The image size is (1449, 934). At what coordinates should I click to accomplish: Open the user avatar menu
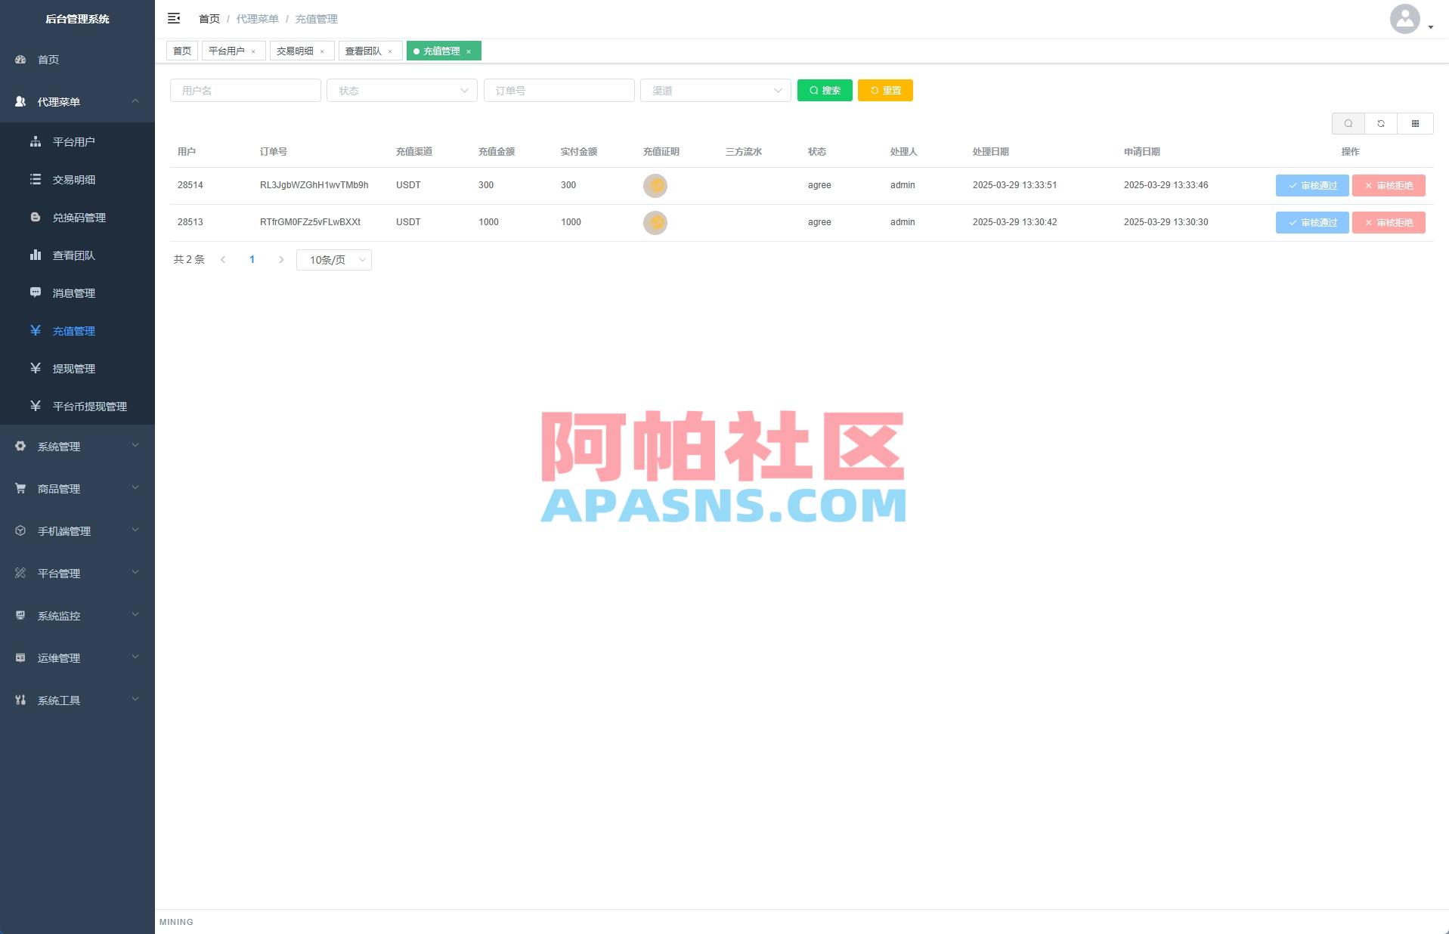pyautogui.click(x=1404, y=20)
